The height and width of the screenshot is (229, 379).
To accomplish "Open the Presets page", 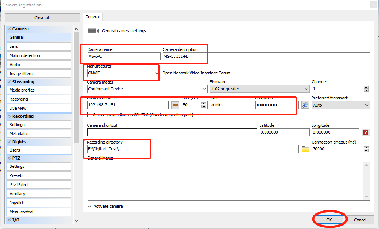I will (x=39, y=175).
